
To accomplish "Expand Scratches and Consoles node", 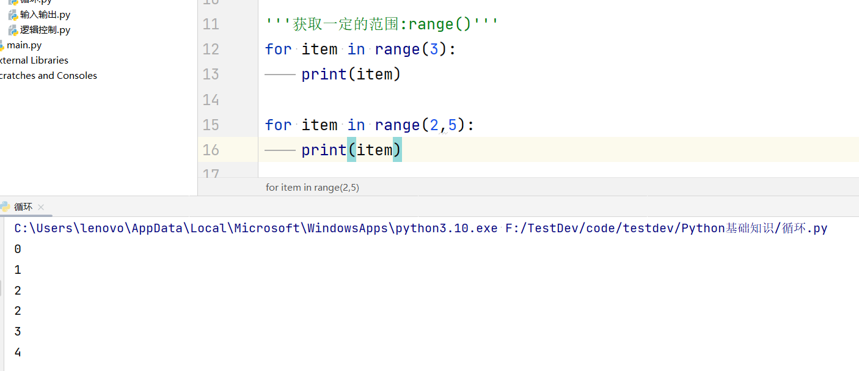I will [48, 76].
